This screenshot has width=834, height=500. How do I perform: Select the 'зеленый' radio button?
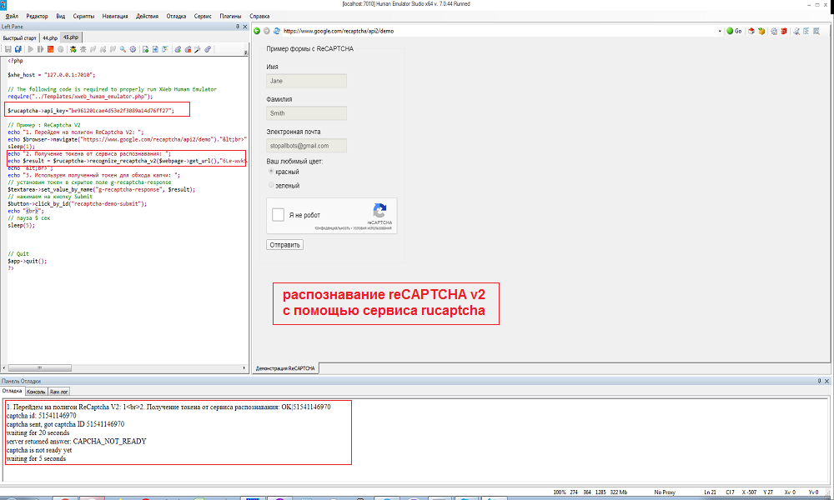click(271, 185)
